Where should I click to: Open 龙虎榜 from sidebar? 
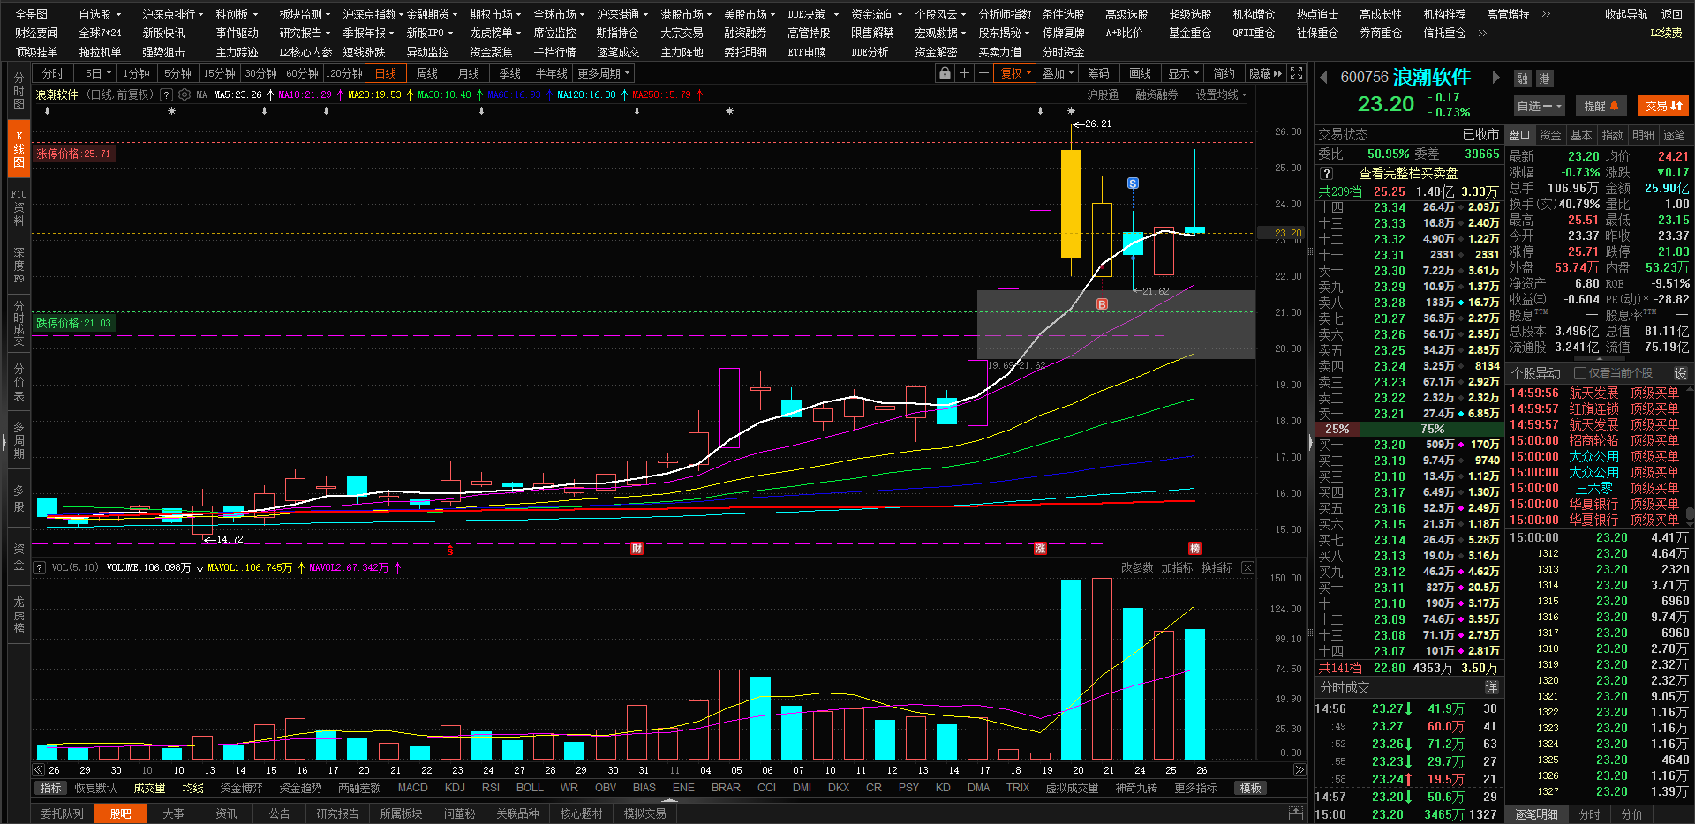[19, 615]
